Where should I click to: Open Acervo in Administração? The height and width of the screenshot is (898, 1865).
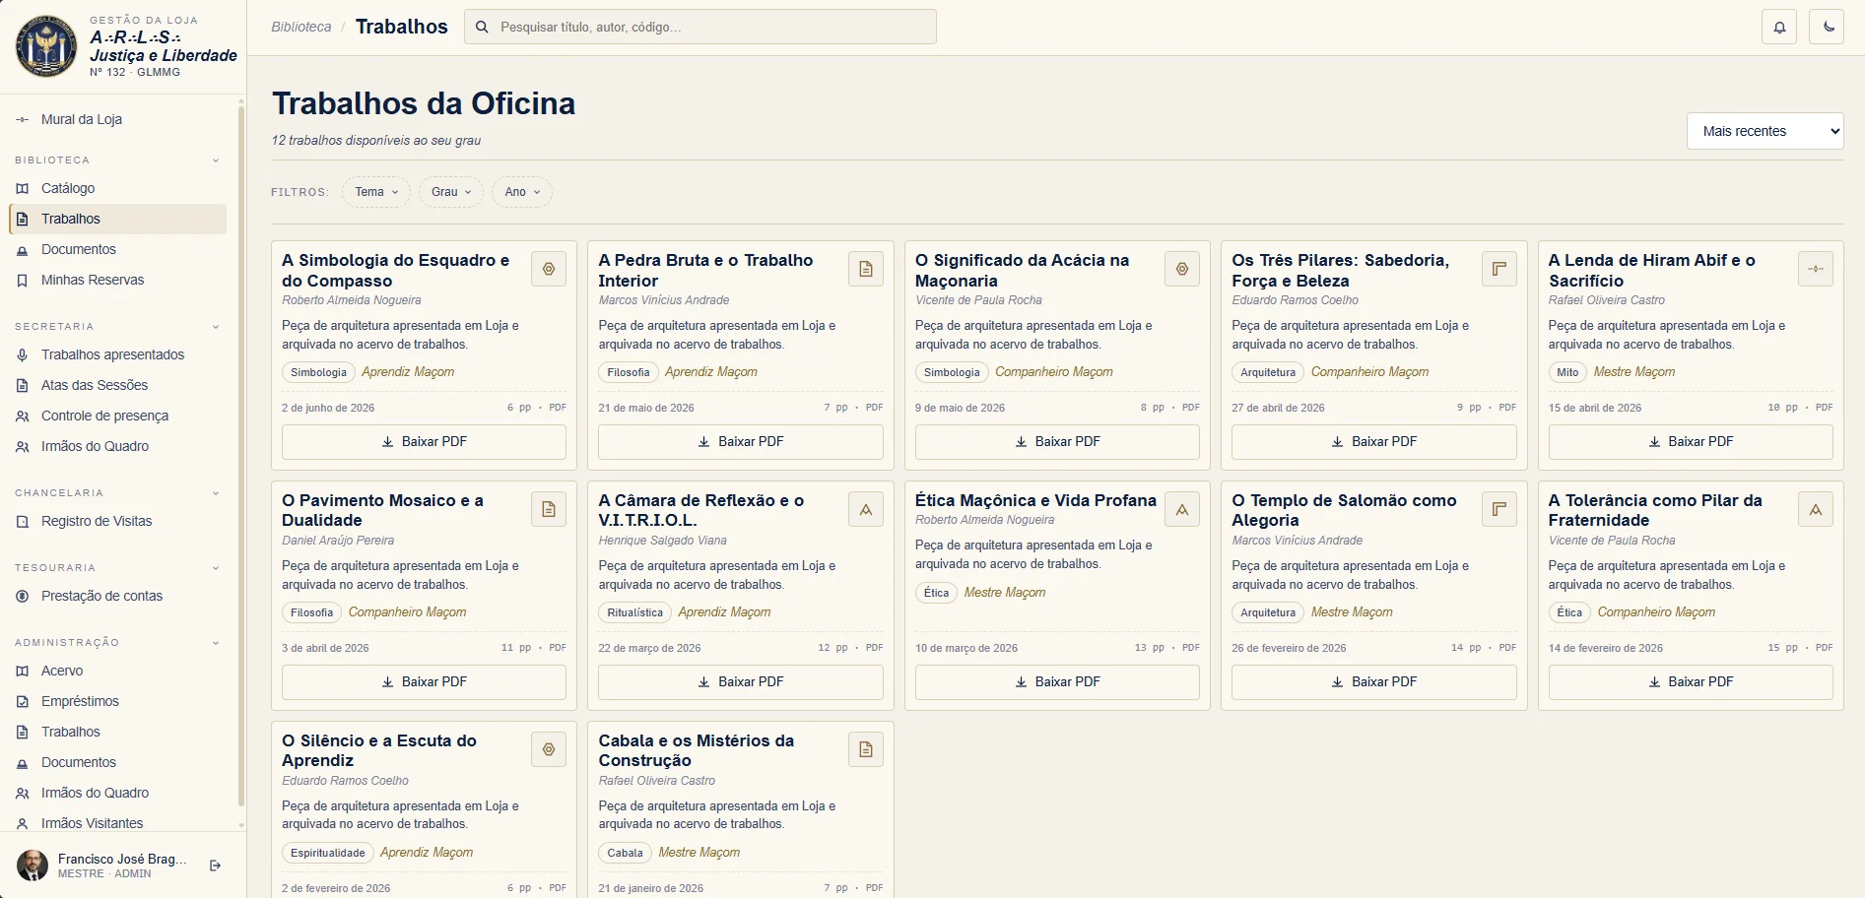(117, 671)
